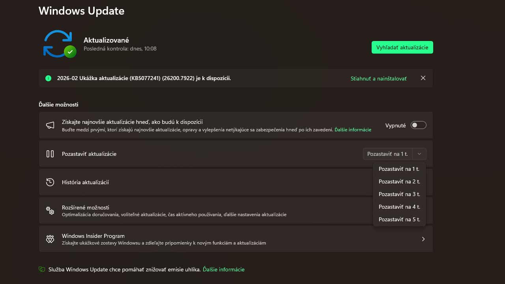Click the Ďalšie možnosti section heading
This screenshot has height=284, width=505.
(58, 105)
